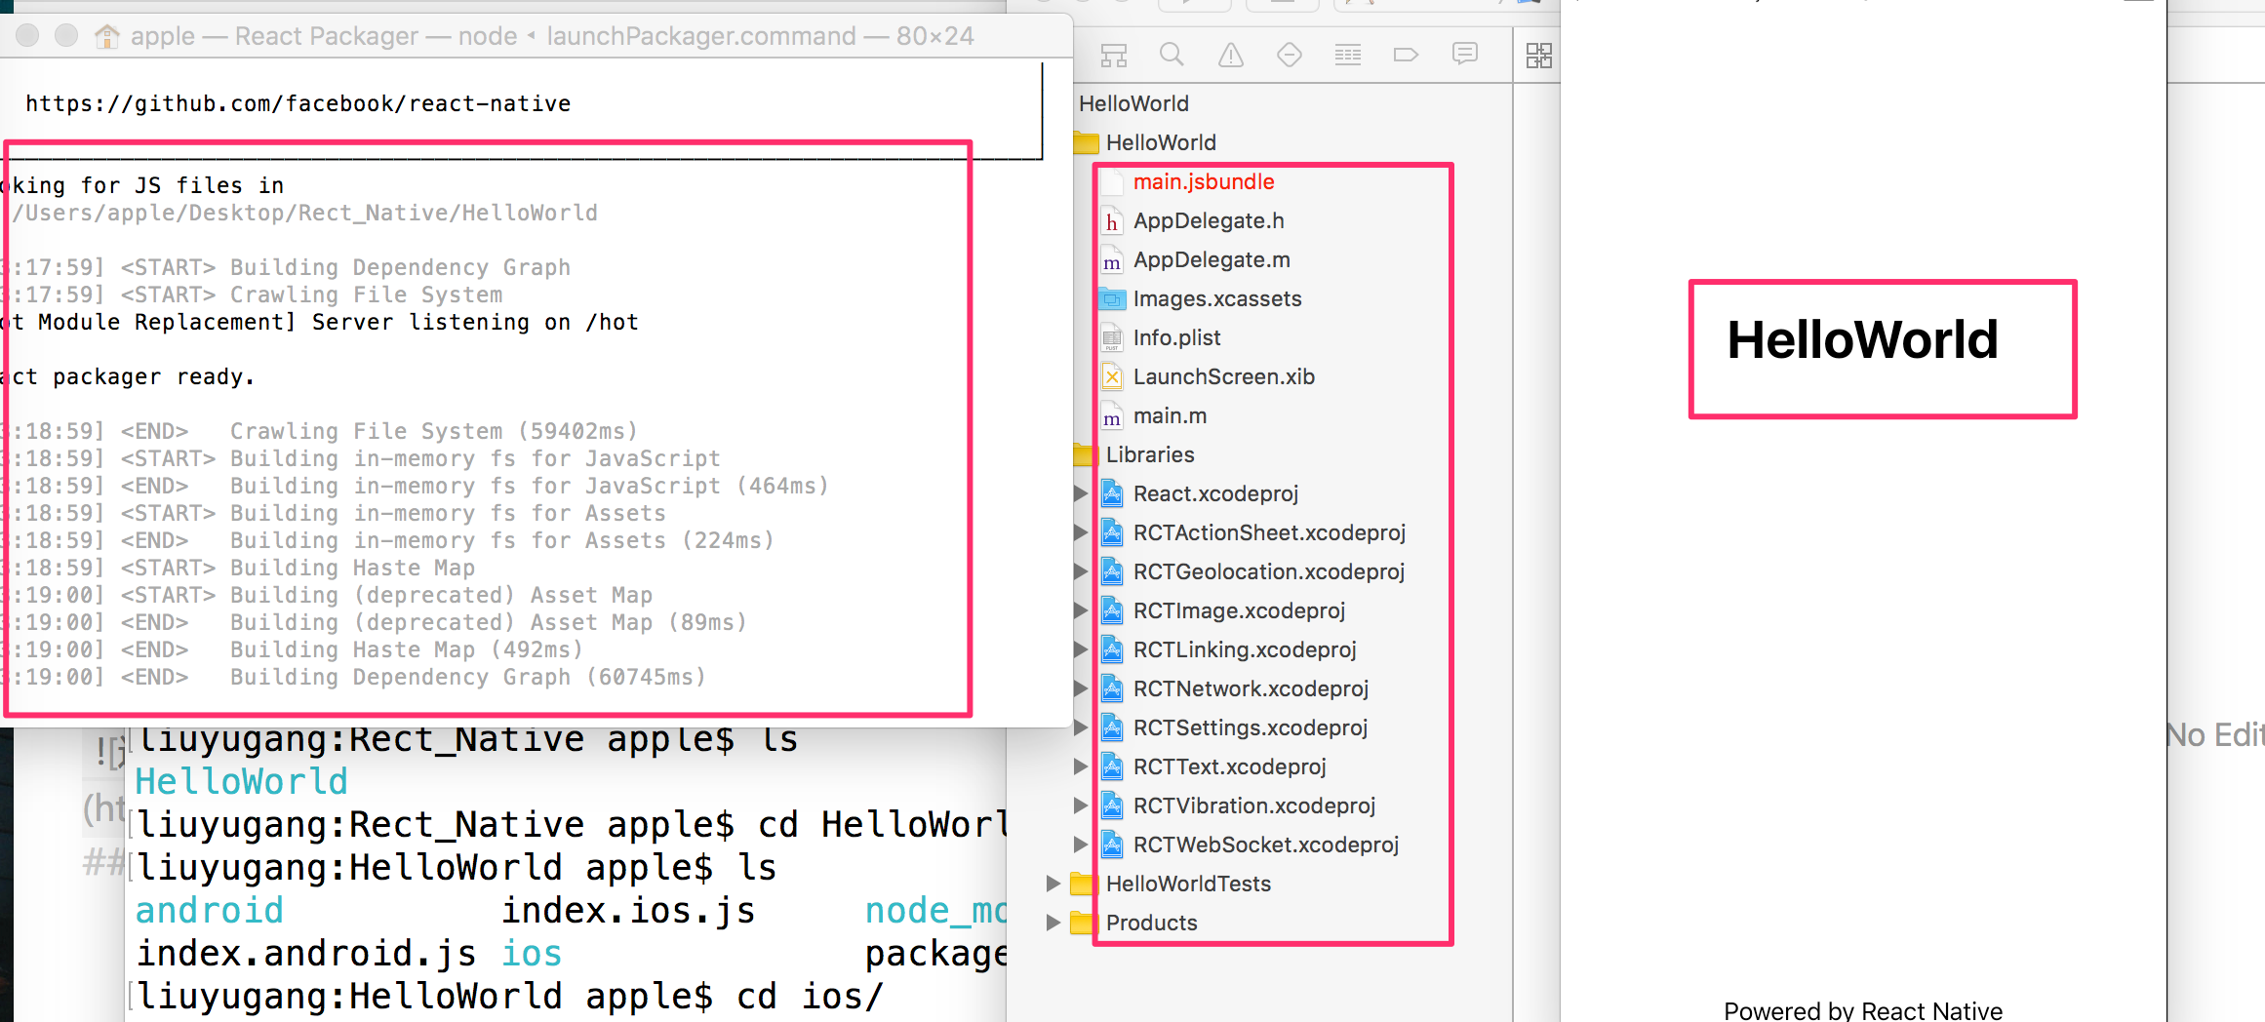Viewport: 2265px width, 1022px height.
Task: Expand the Products group triangle
Action: click(x=1053, y=923)
